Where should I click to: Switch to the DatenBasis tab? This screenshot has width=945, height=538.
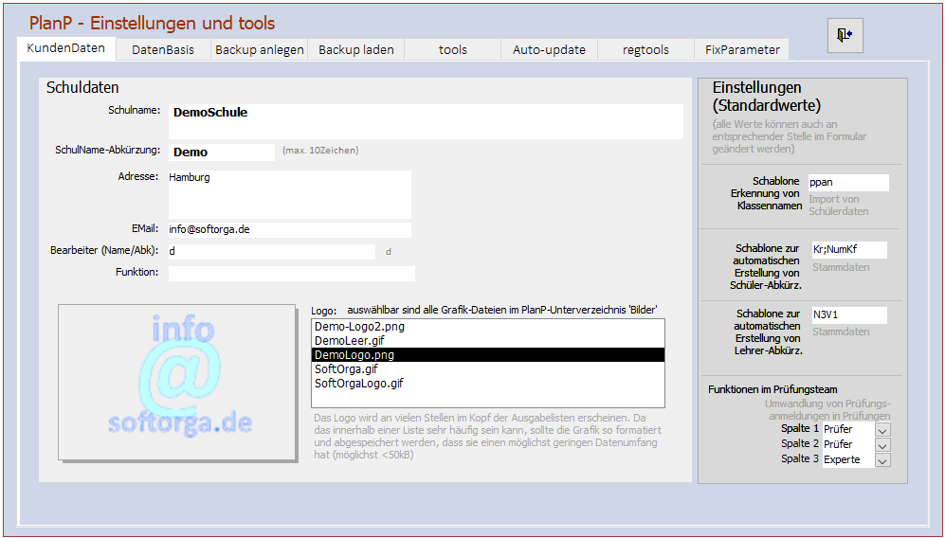163,49
